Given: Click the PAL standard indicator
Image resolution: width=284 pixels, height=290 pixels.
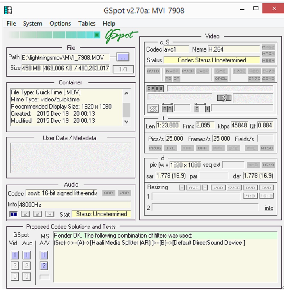Looking at the screenshot, I should pyautogui.click(x=251, y=148).
